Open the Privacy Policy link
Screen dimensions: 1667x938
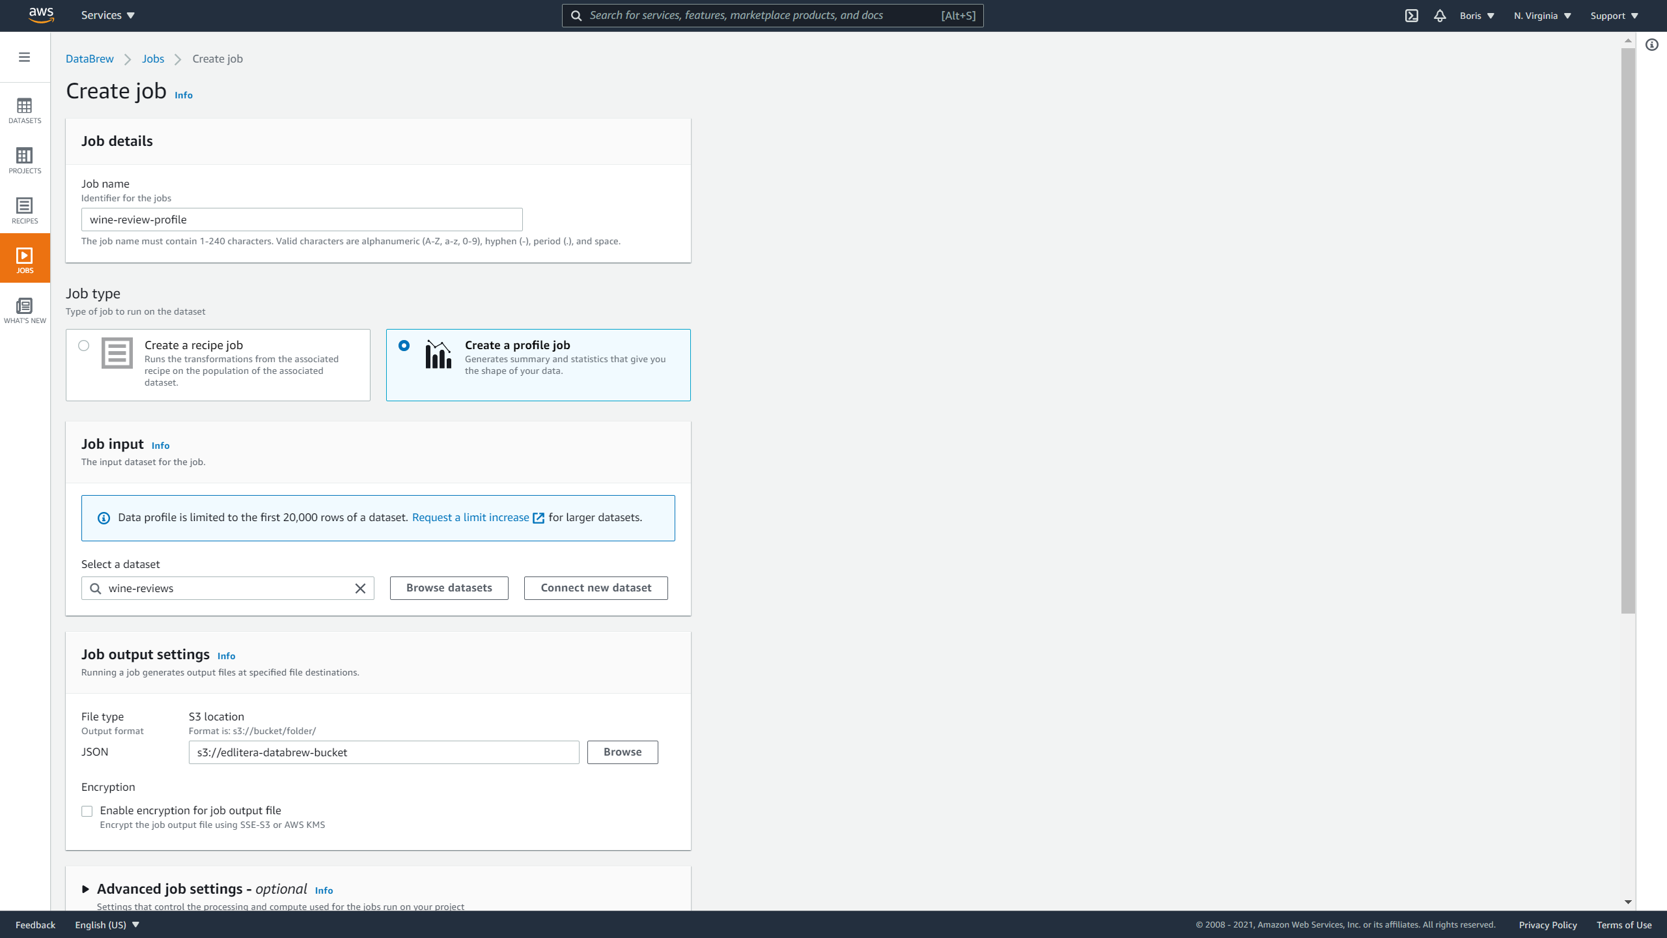tap(1548, 925)
